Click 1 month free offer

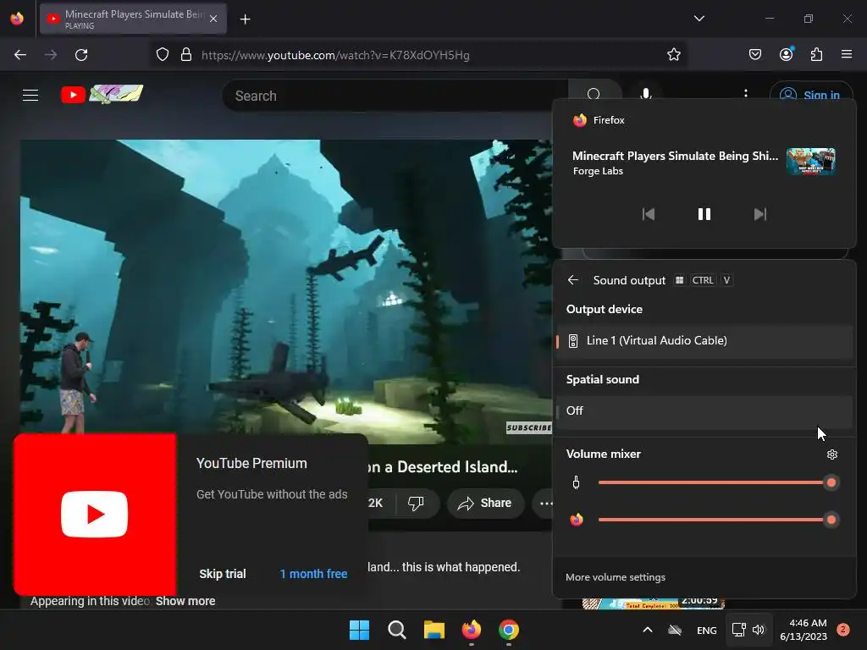click(313, 575)
